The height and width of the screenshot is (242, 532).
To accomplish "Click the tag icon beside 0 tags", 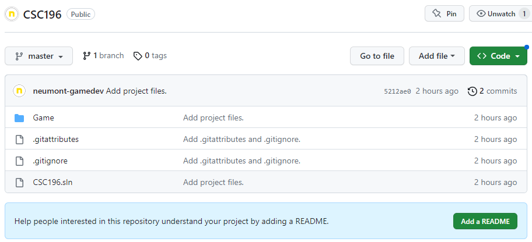I will (138, 56).
